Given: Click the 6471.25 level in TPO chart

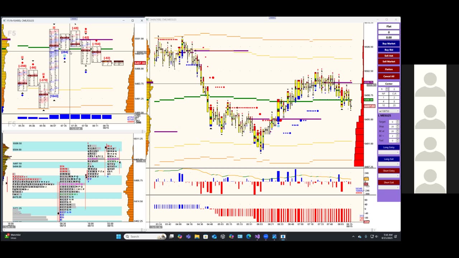Looking at the screenshot, I should 17,208.
